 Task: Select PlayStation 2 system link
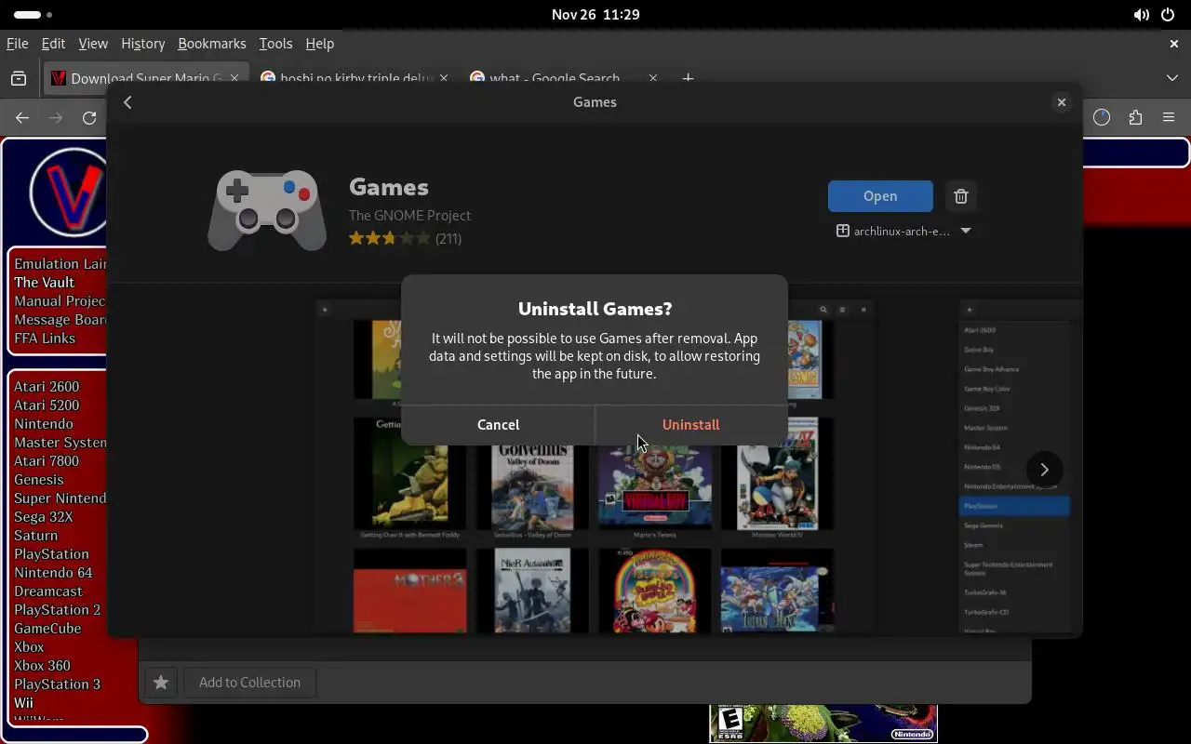tap(57, 610)
